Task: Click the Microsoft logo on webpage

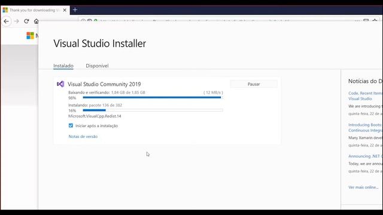Action: coord(31,36)
